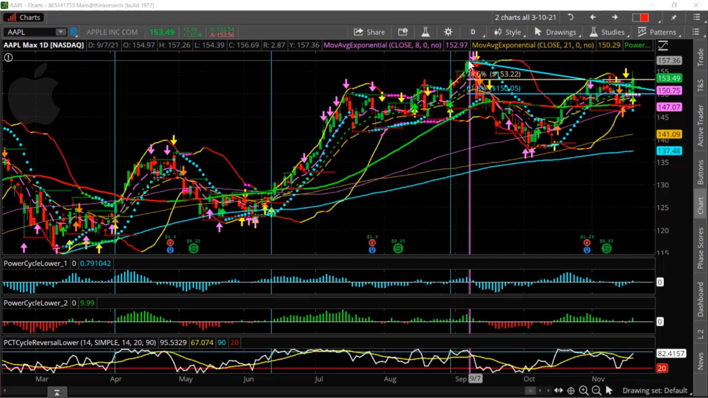Click the PowerCycleLower_1 study label
The width and height of the screenshot is (708, 398).
tap(35, 263)
